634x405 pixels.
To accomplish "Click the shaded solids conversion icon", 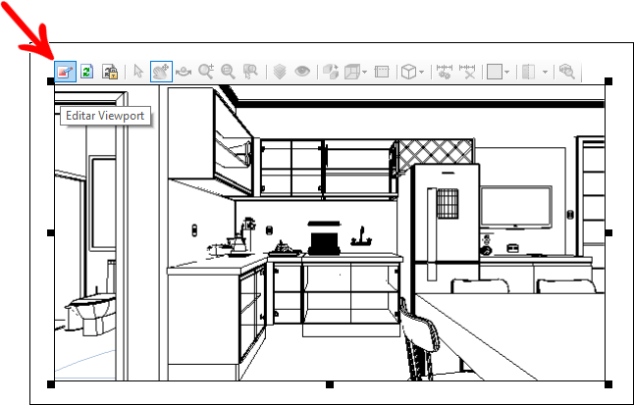I will 331,72.
